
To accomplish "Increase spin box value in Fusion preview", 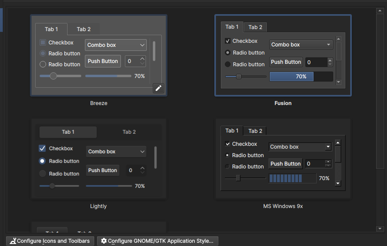I will (330, 60).
